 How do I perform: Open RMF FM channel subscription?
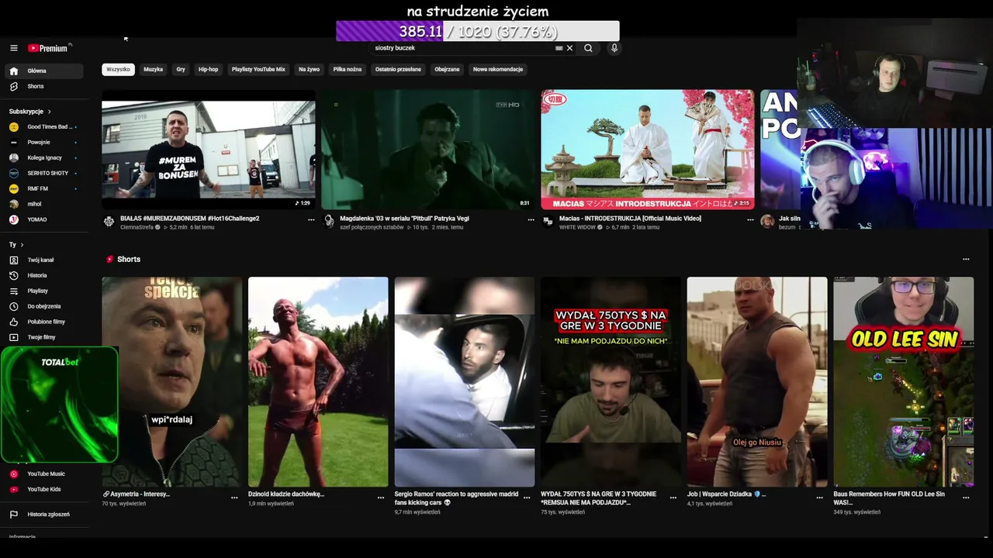43,188
